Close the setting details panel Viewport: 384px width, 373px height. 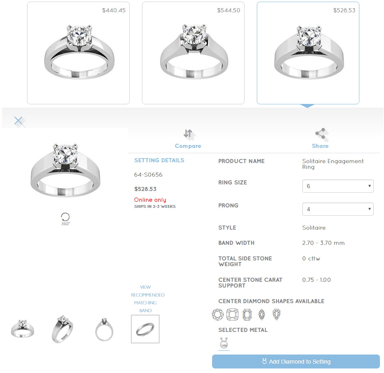coord(18,121)
